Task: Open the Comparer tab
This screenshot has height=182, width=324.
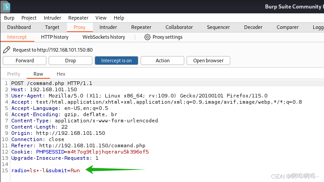Action: [287, 27]
